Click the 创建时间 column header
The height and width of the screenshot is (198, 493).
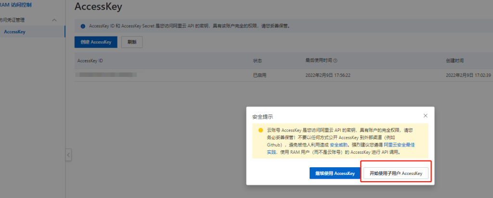click(x=454, y=61)
